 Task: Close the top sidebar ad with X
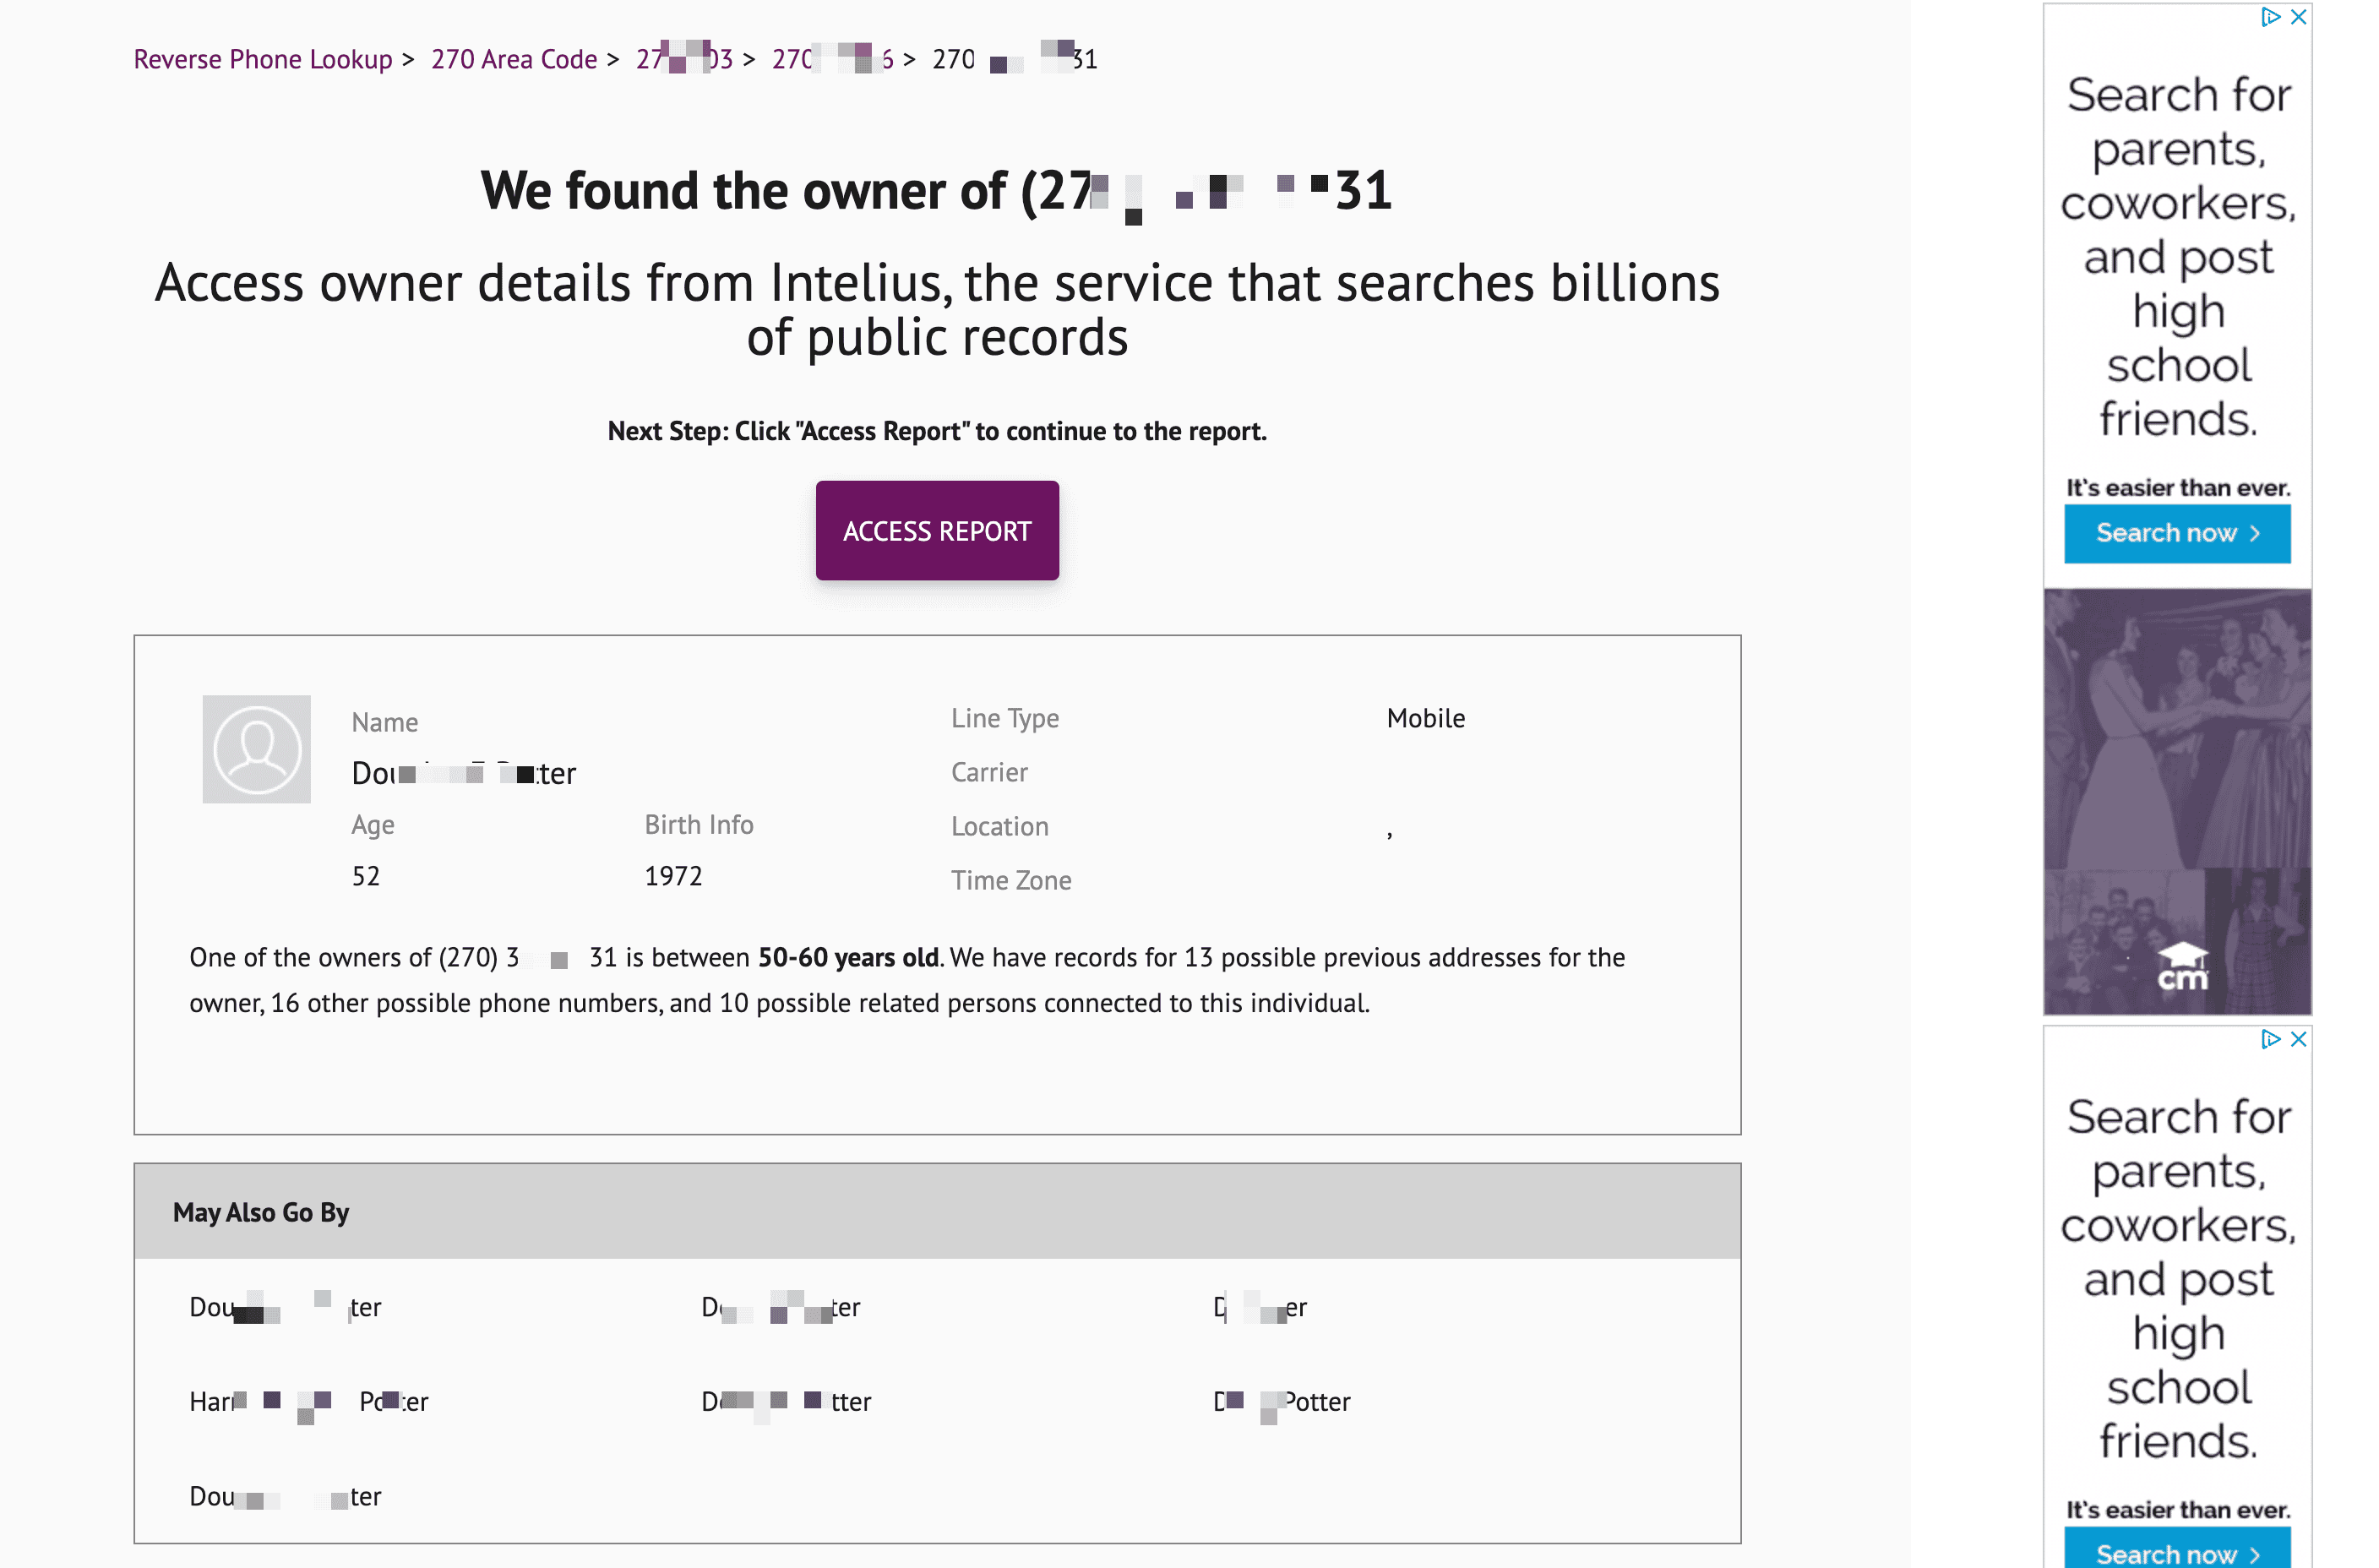tap(2298, 17)
